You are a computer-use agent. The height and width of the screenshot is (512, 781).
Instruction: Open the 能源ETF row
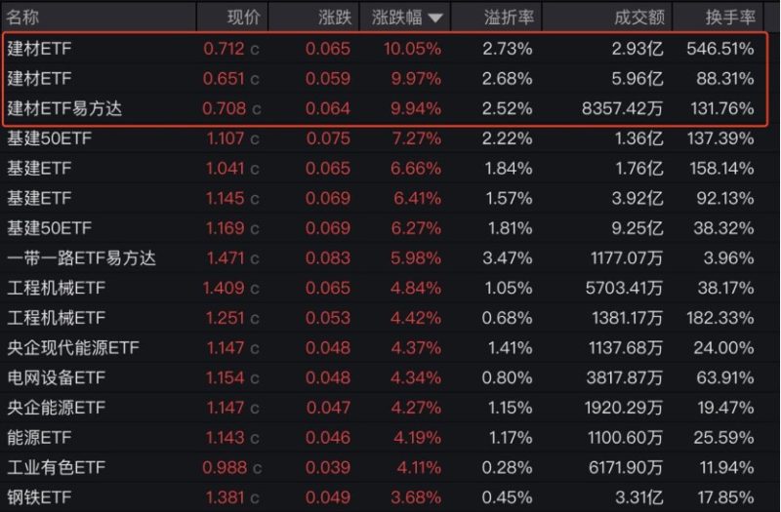pos(382,437)
